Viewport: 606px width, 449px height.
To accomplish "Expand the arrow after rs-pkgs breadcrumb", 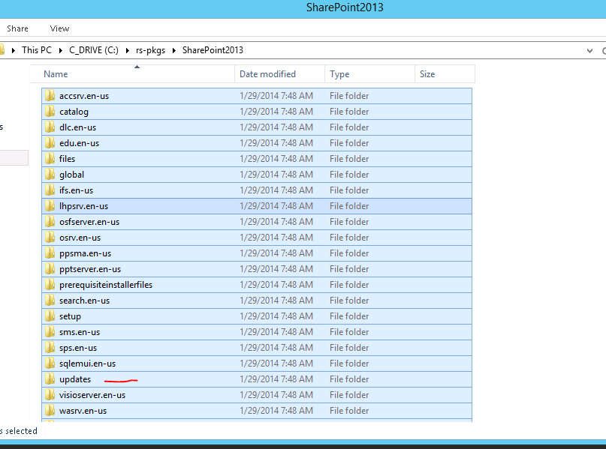I will coord(174,50).
